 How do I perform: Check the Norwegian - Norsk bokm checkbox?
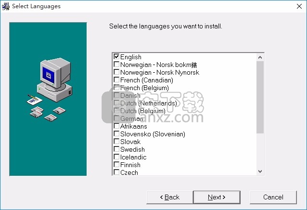coord(116,64)
